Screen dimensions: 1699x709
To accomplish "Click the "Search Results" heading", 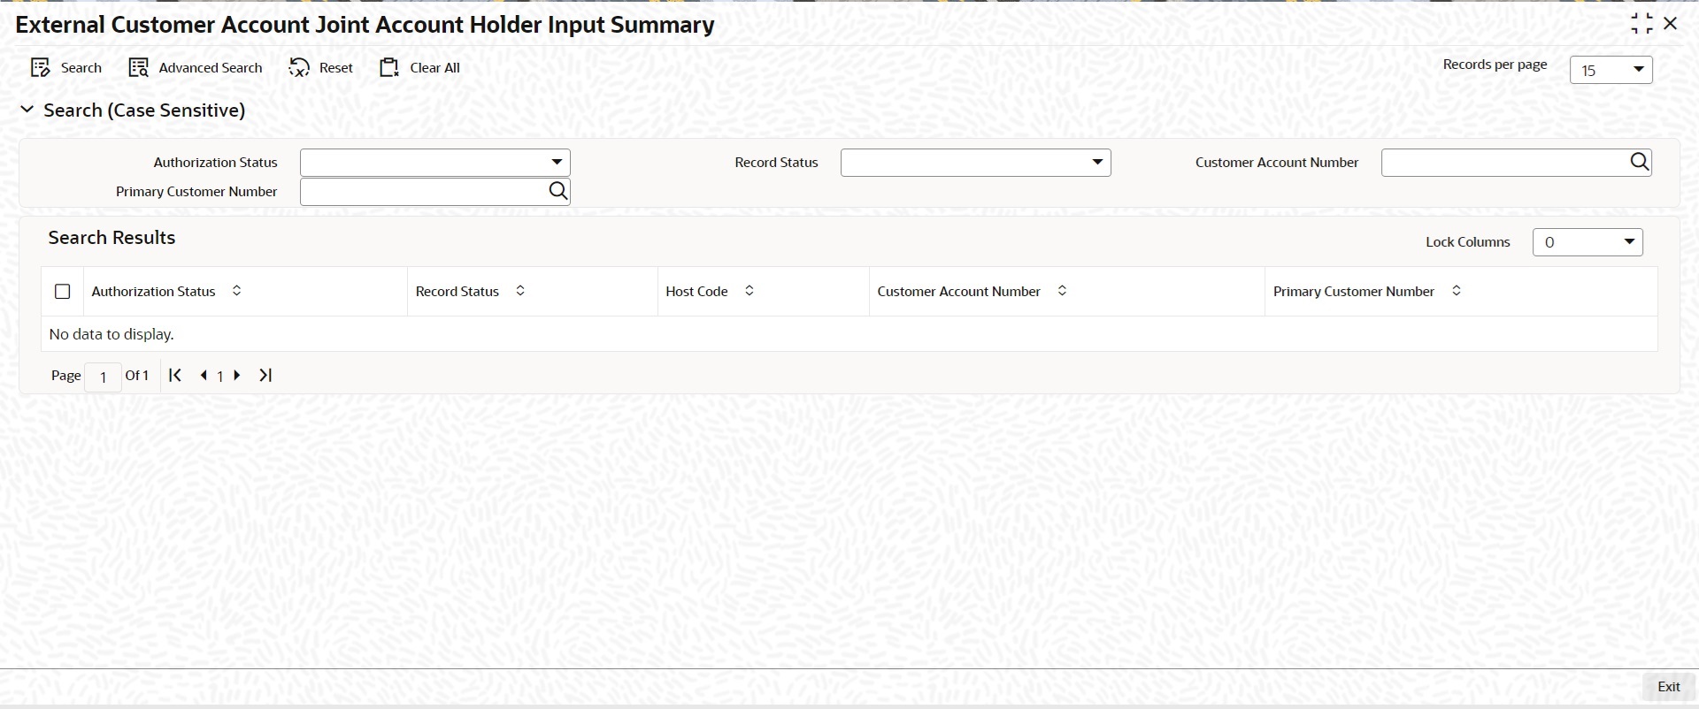I will coord(111,237).
